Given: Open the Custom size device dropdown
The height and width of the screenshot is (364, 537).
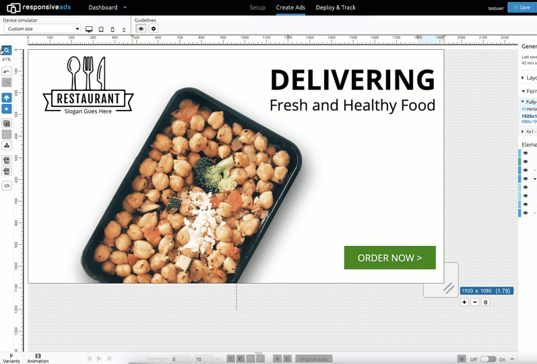Looking at the screenshot, I should tap(42, 29).
